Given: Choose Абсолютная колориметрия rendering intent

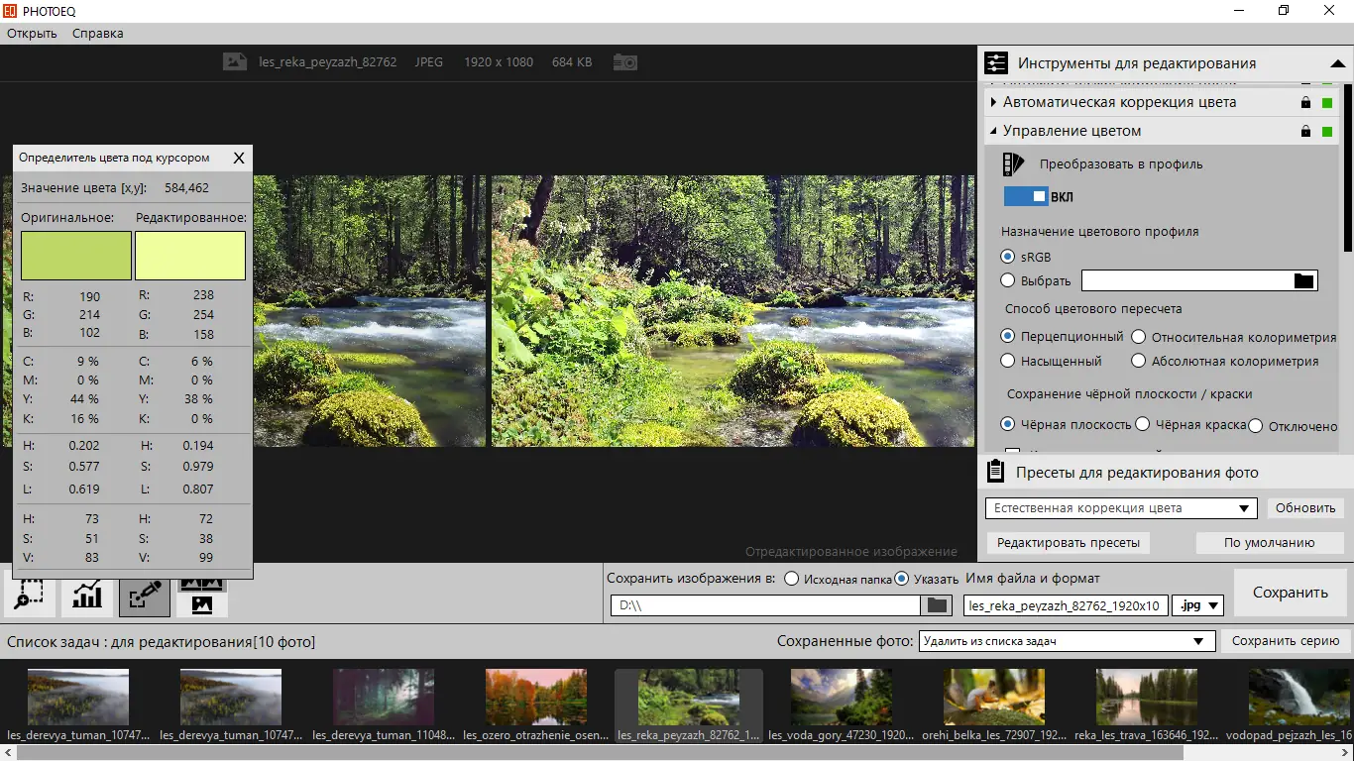Looking at the screenshot, I should (x=1139, y=361).
